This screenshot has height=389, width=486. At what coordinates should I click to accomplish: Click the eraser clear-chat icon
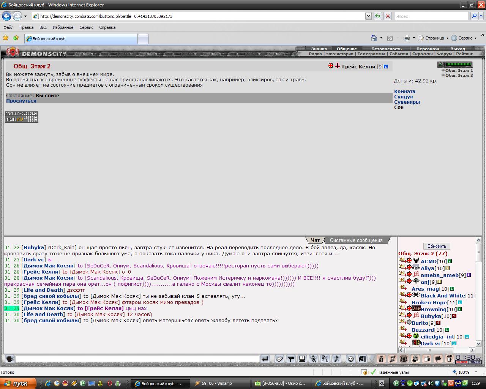(x=279, y=359)
